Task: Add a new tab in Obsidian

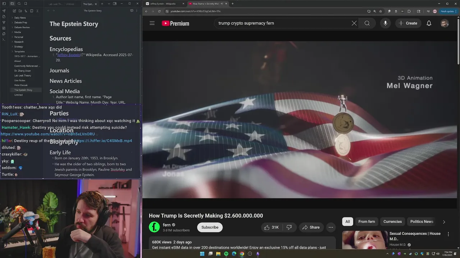Action: pos(102,4)
